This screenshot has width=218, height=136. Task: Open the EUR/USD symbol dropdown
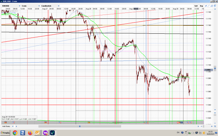tap(11, 6)
